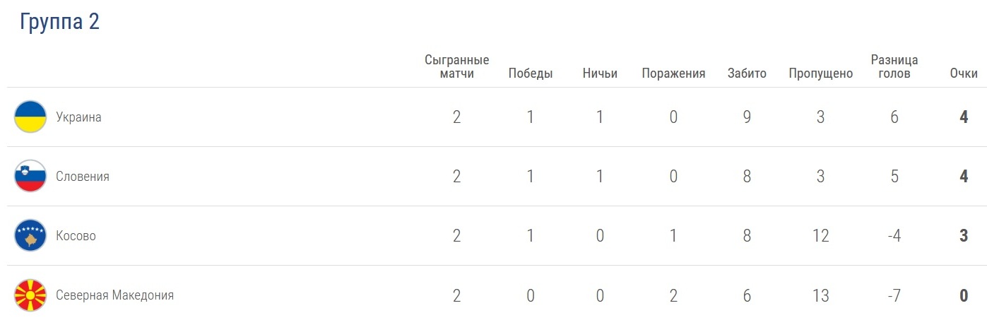The width and height of the screenshot is (987, 325).
Task: Click the Slovenia flag icon
Action: (x=30, y=177)
